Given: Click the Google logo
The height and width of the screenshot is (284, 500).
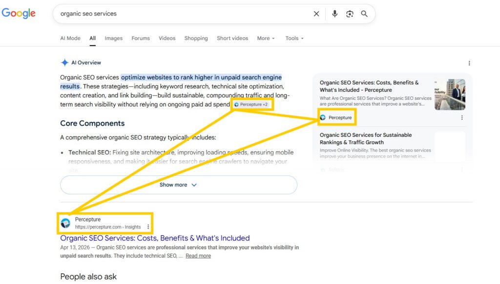Looking at the screenshot, I should point(19,13).
